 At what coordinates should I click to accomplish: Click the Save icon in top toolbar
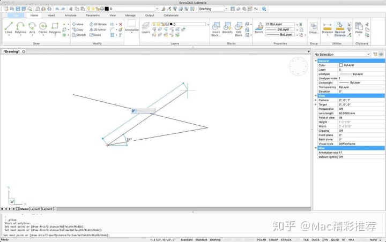(18, 9)
